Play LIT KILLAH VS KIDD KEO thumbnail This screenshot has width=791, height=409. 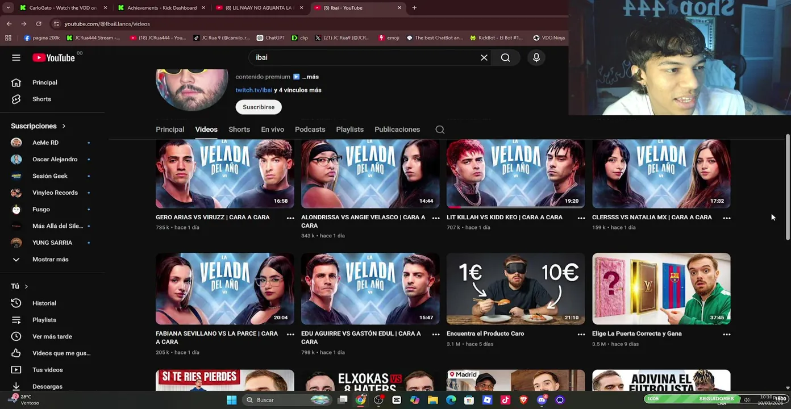click(x=515, y=174)
